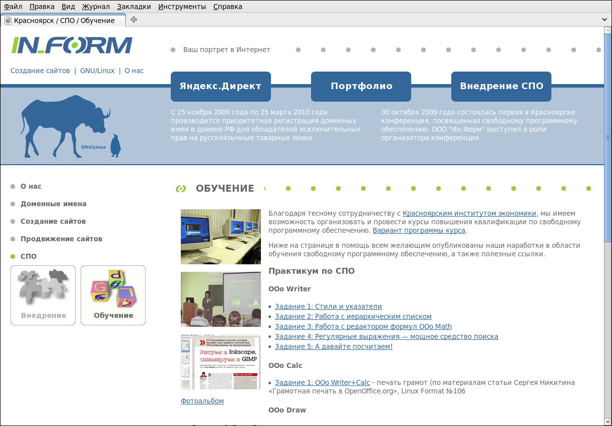Click the Портфолио button
The width and height of the screenshot is (612, 426).
[x=361, y=86]
